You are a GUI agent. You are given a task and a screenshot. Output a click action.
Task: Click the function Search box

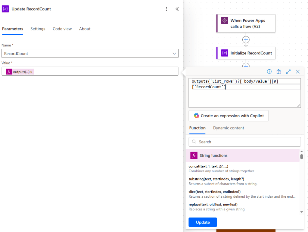[244, 142]
